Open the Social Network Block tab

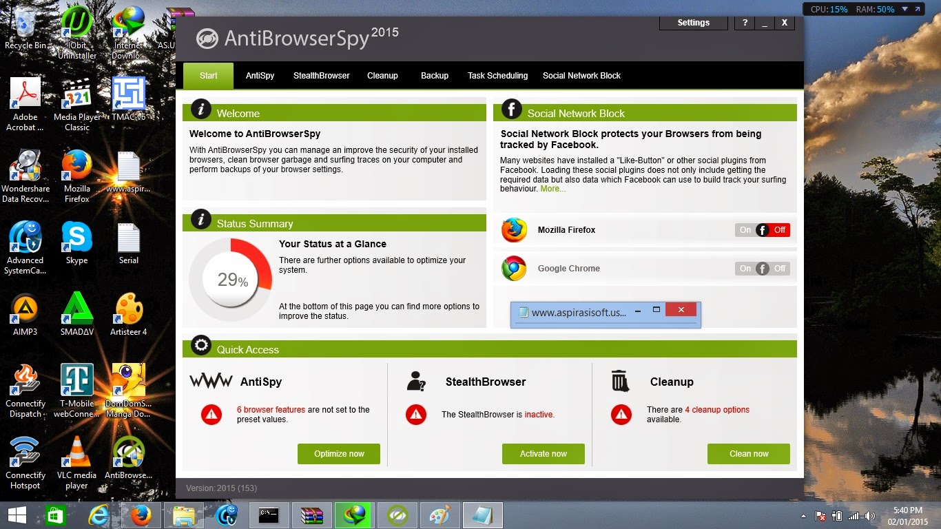pyautogui.click(x=581, y=76)
